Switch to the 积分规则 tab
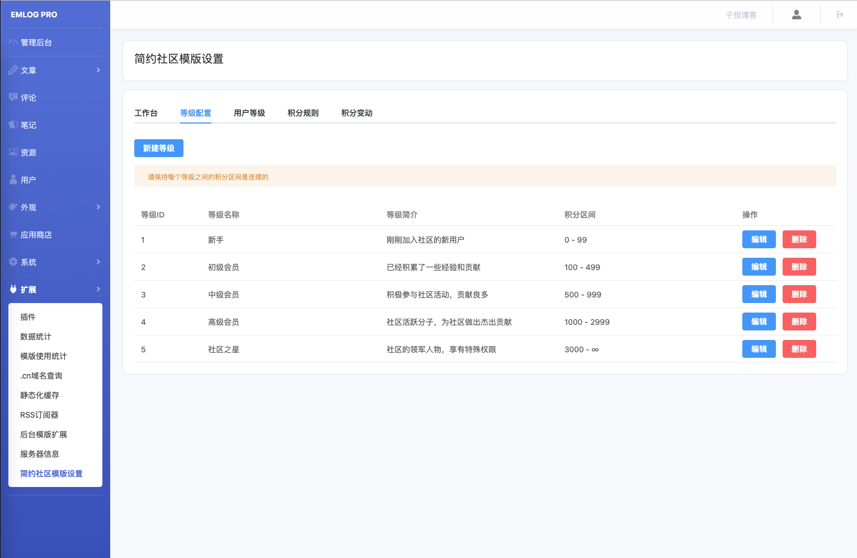The height and width of the screenshot is (558, 857). point(303,113)
